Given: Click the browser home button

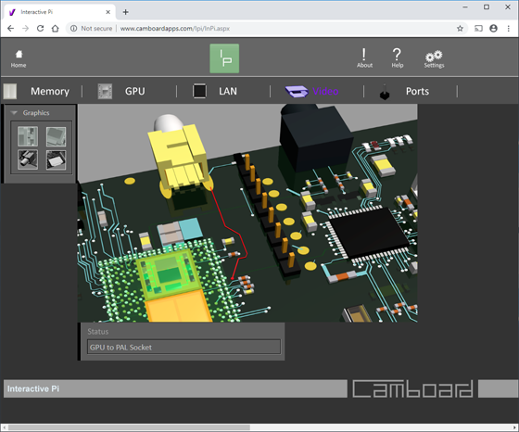Looking at the screenshot, I should 56,29.
